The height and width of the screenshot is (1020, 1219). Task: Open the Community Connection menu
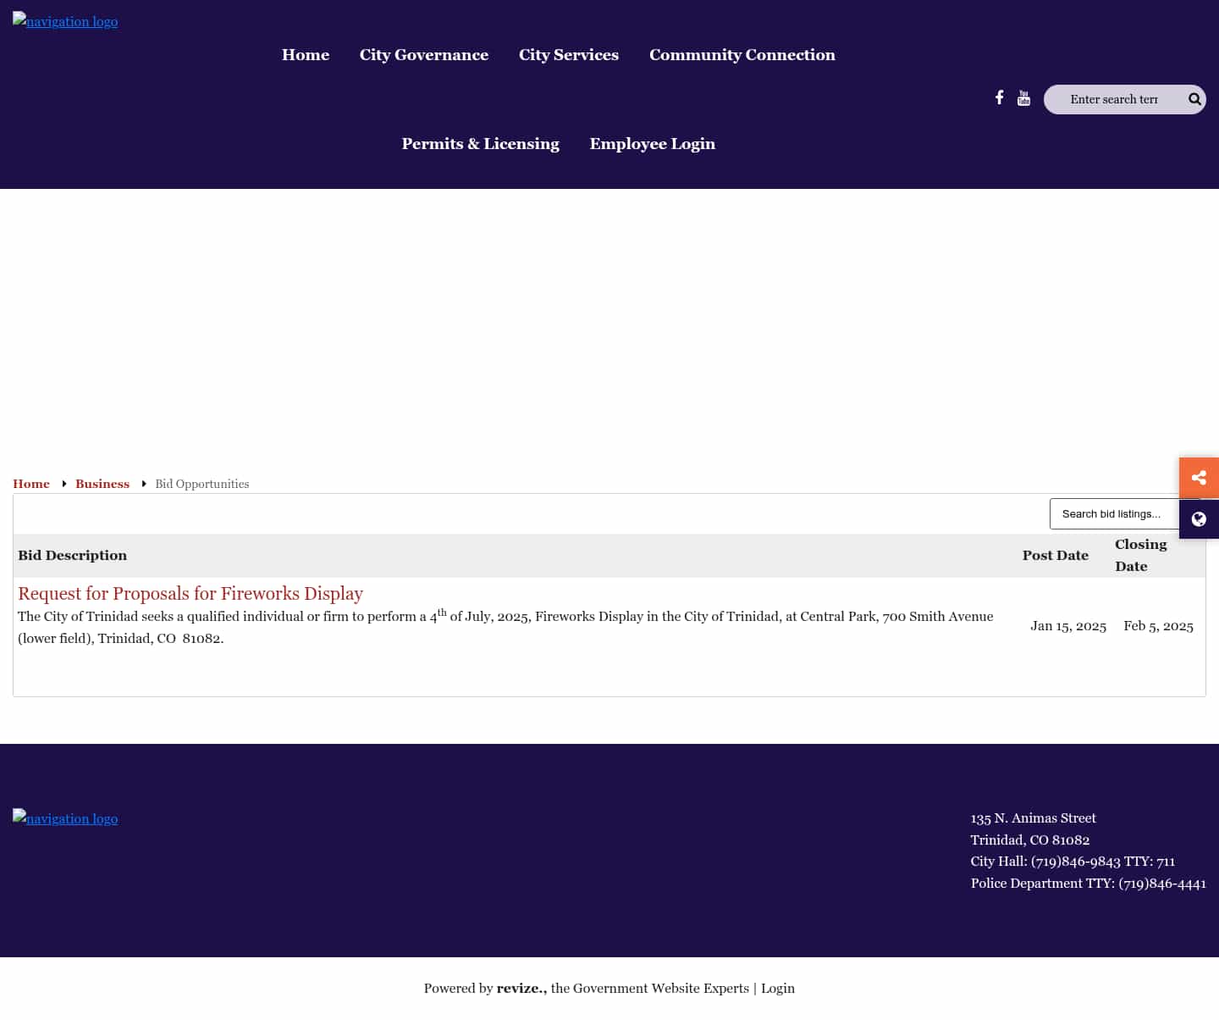tap(742, 55)
